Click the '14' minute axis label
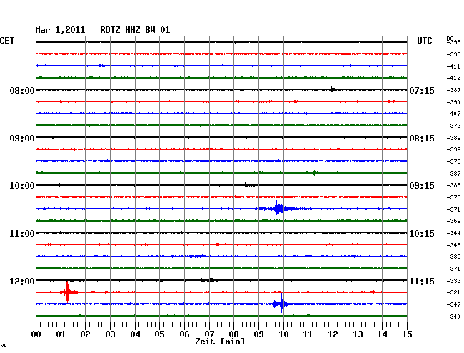 pos(383,334)
